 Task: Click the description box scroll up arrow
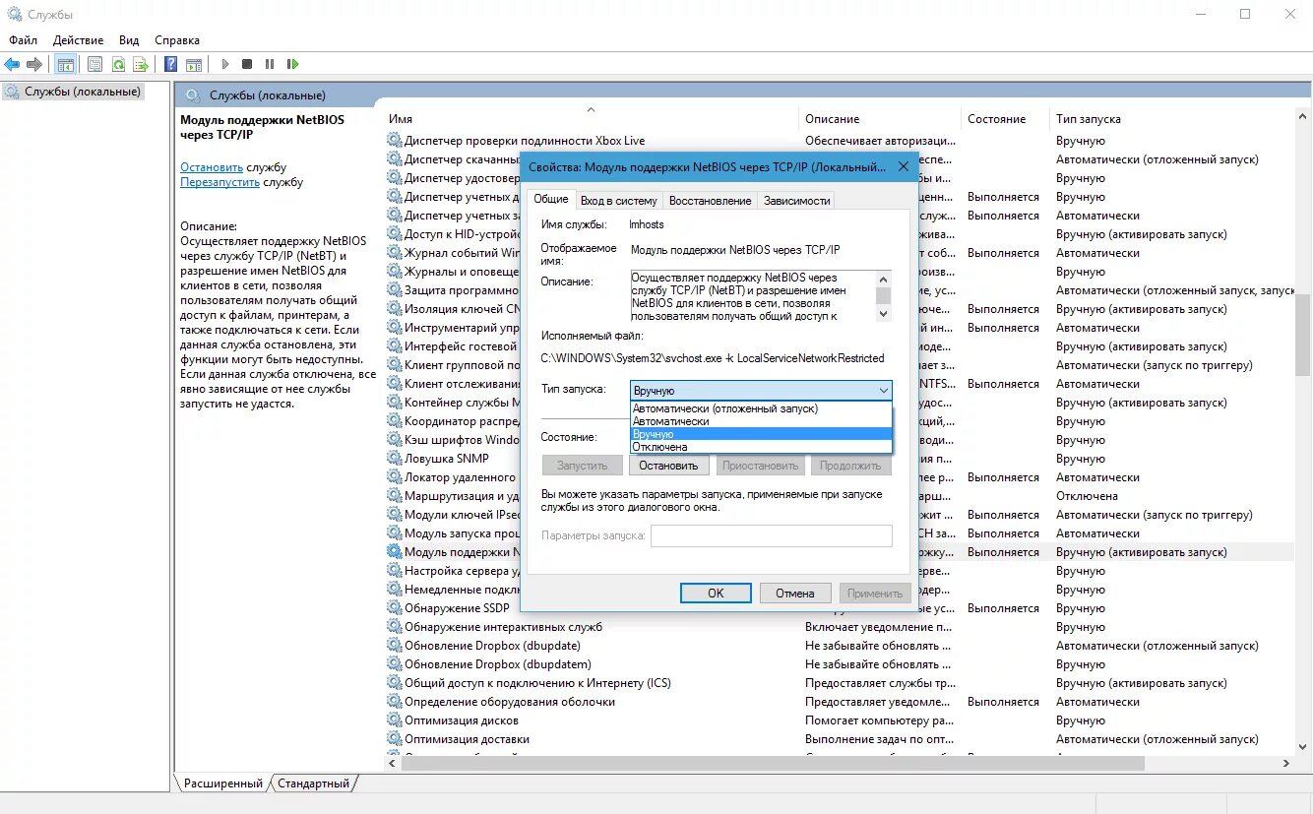coord(883,279)
